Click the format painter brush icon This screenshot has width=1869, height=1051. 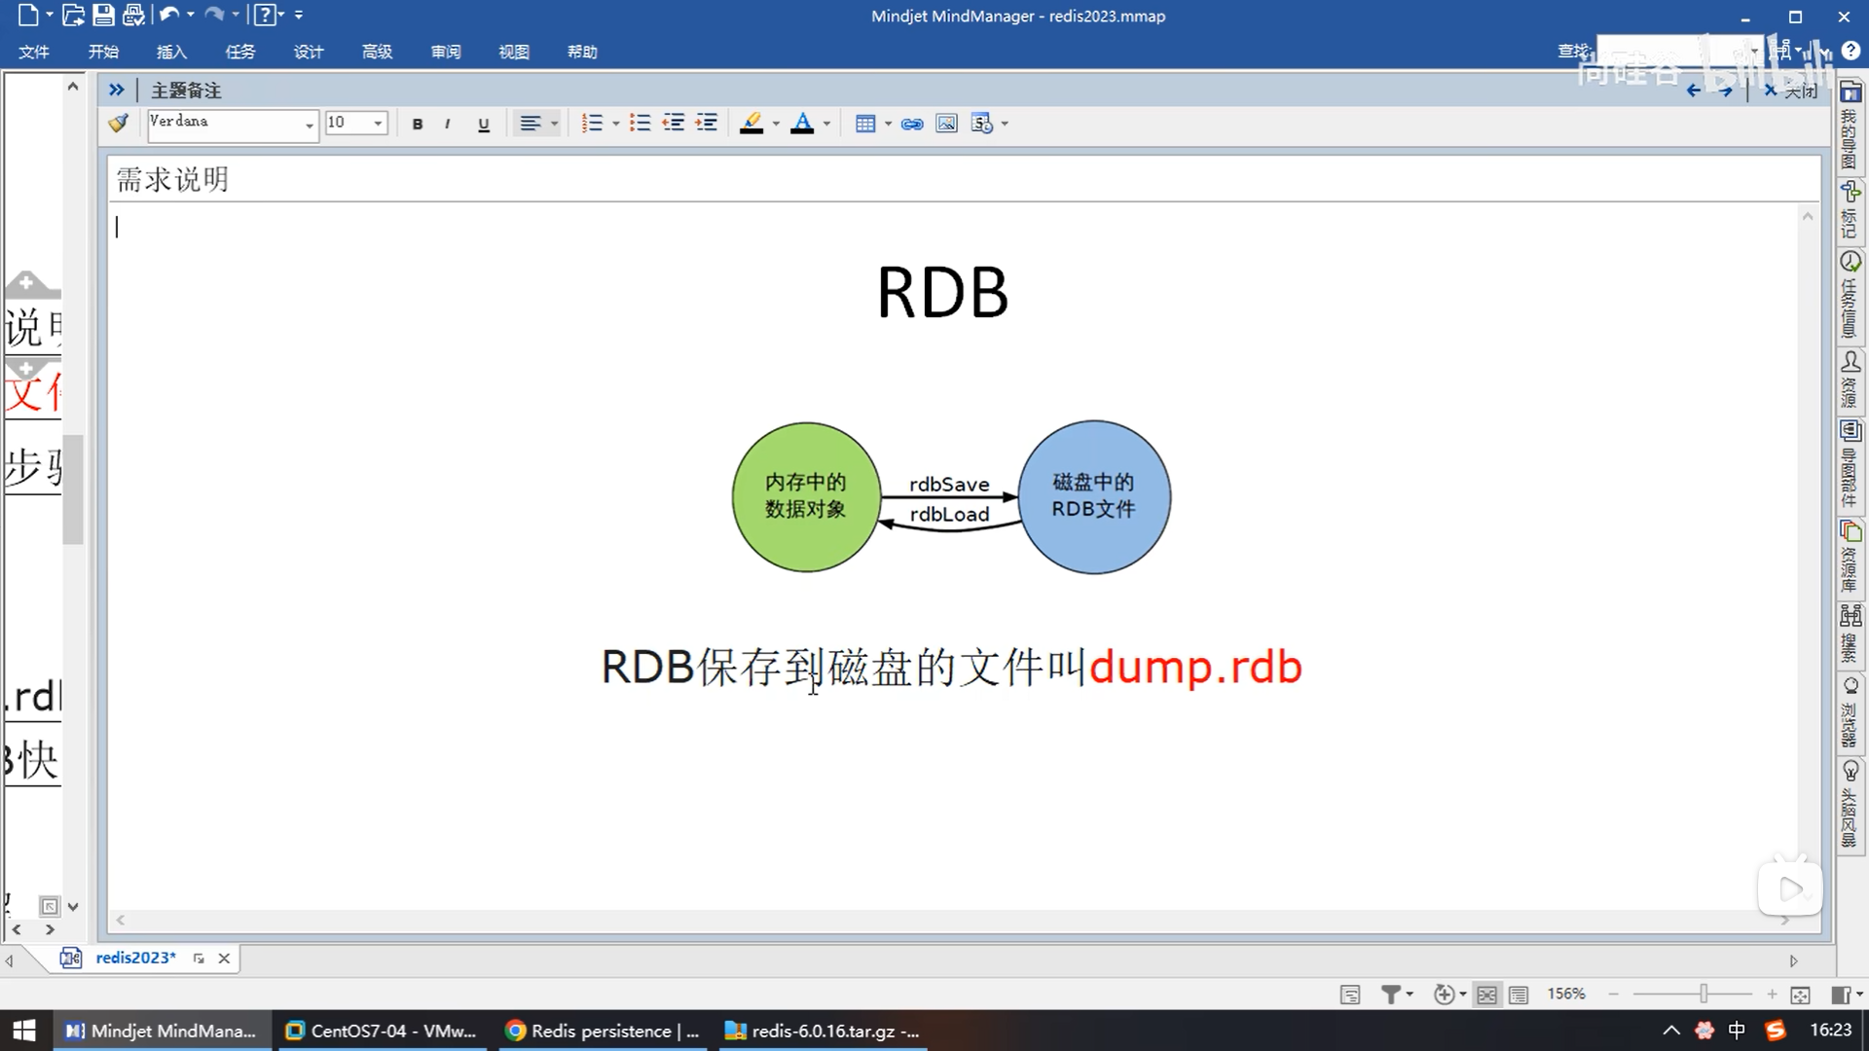click(x=119, y=124)
